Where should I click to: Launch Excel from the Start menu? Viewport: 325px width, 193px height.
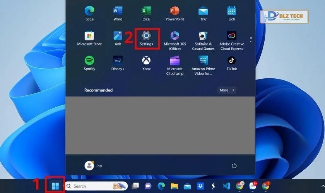[146, 13]
